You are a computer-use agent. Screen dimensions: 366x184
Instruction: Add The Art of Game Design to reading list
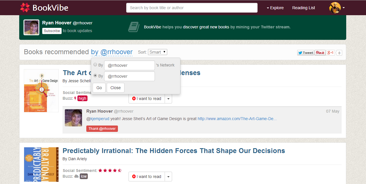tap(147, 99)
